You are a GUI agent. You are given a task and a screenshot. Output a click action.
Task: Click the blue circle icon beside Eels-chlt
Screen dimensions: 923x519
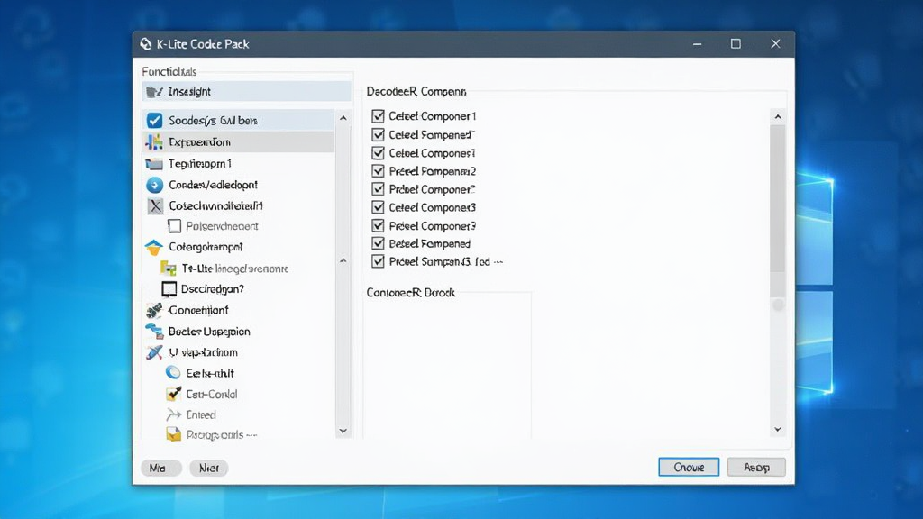[173, 372]
